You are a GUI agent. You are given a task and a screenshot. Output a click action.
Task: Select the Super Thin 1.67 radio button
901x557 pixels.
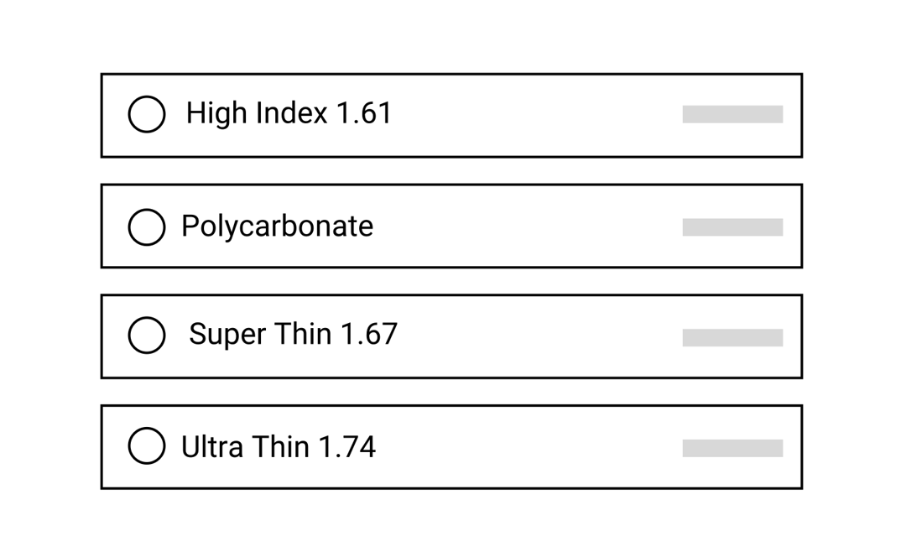click(x=147, y=336)
